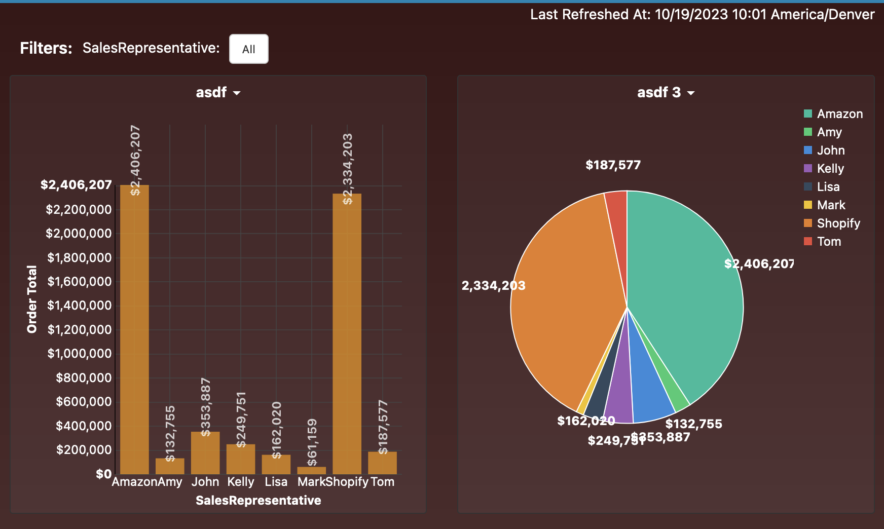Open the asdf chart title dropdown

point(218,92)
